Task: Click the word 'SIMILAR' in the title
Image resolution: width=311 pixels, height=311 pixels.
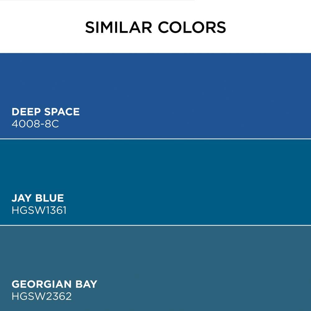Action: click(x=118, y=27)
